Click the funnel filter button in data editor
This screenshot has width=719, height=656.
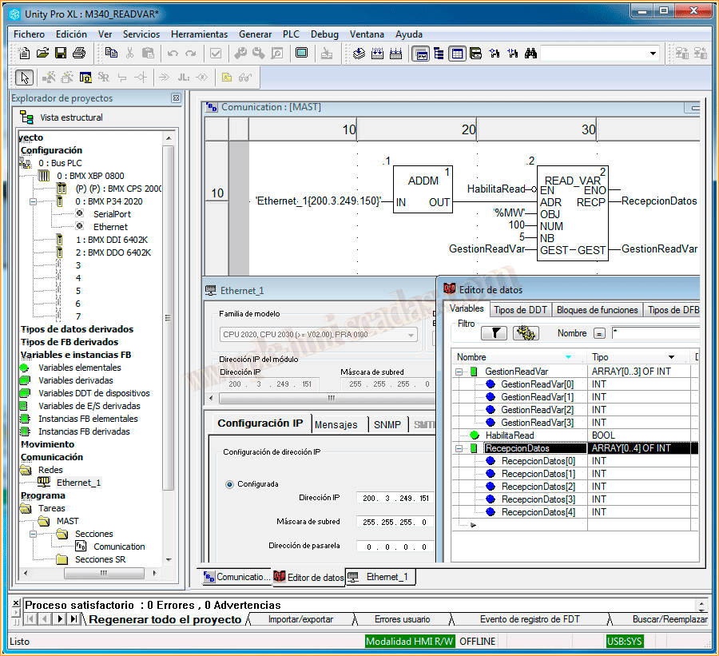point(494,333)
